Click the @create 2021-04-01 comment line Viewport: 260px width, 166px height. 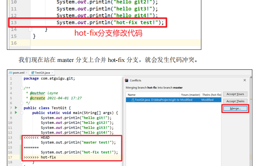[x=54, y=98]
